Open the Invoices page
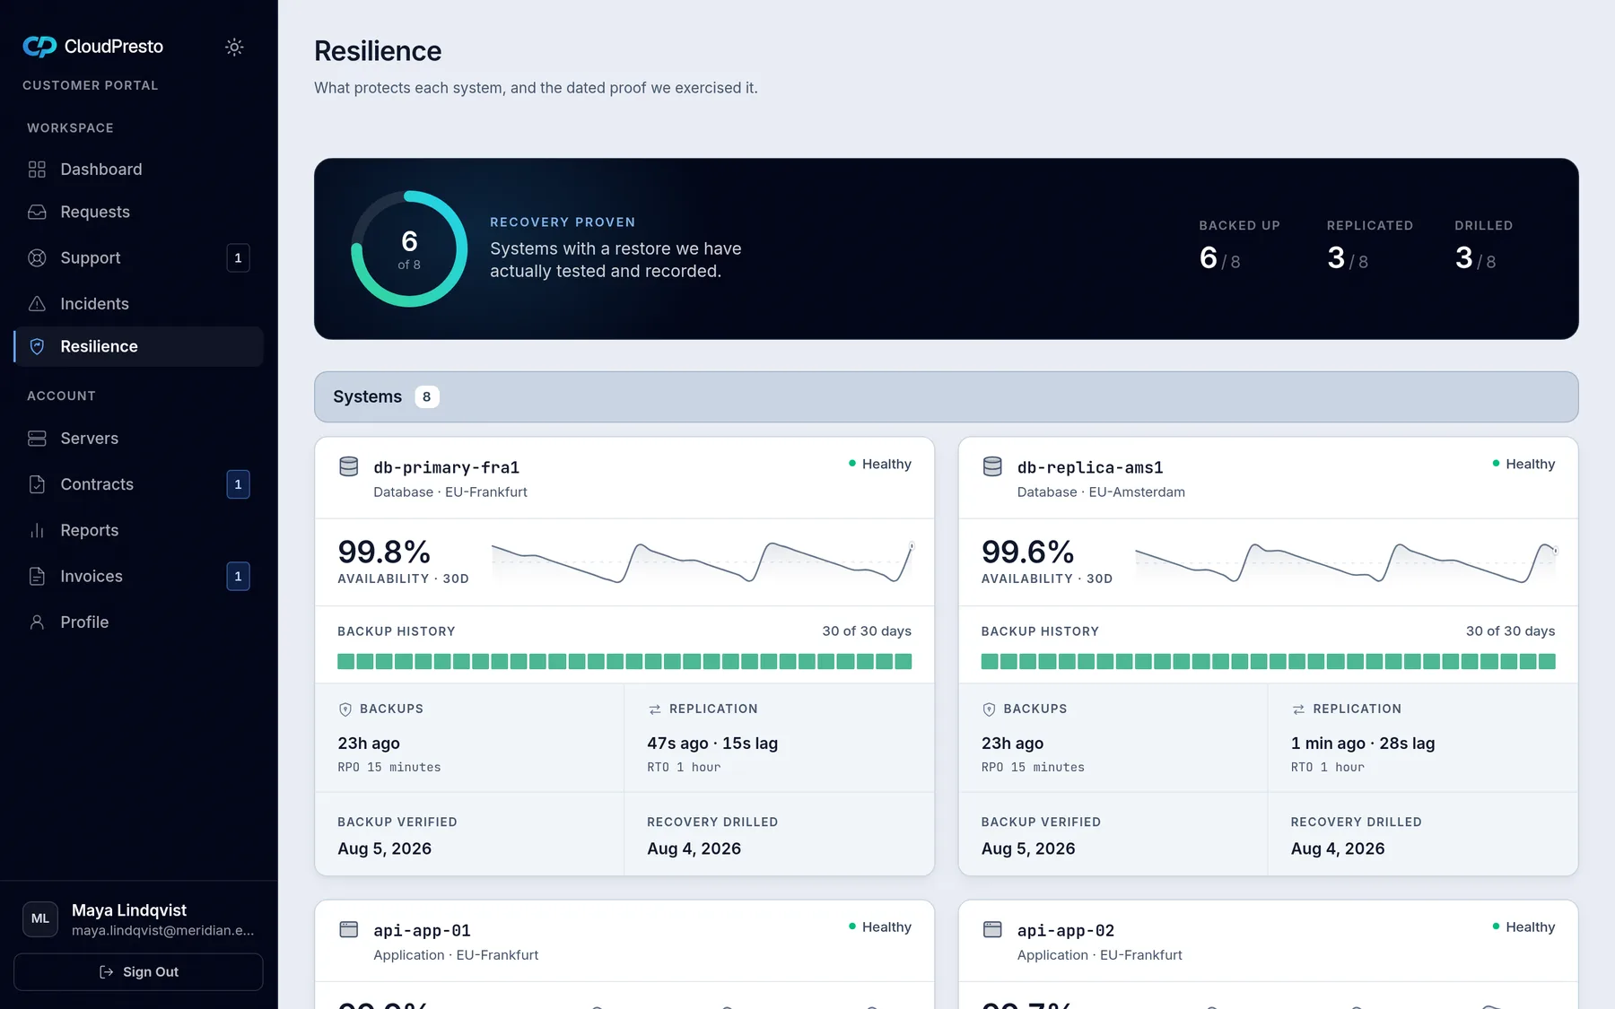Viewport: 1615px width, 1009px height. coord(138,577)
